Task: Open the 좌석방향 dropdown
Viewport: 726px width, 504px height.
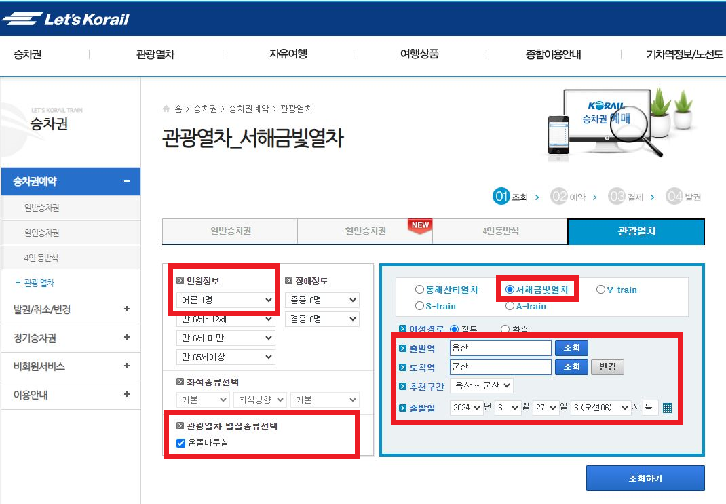Action: tap(261, 400)
